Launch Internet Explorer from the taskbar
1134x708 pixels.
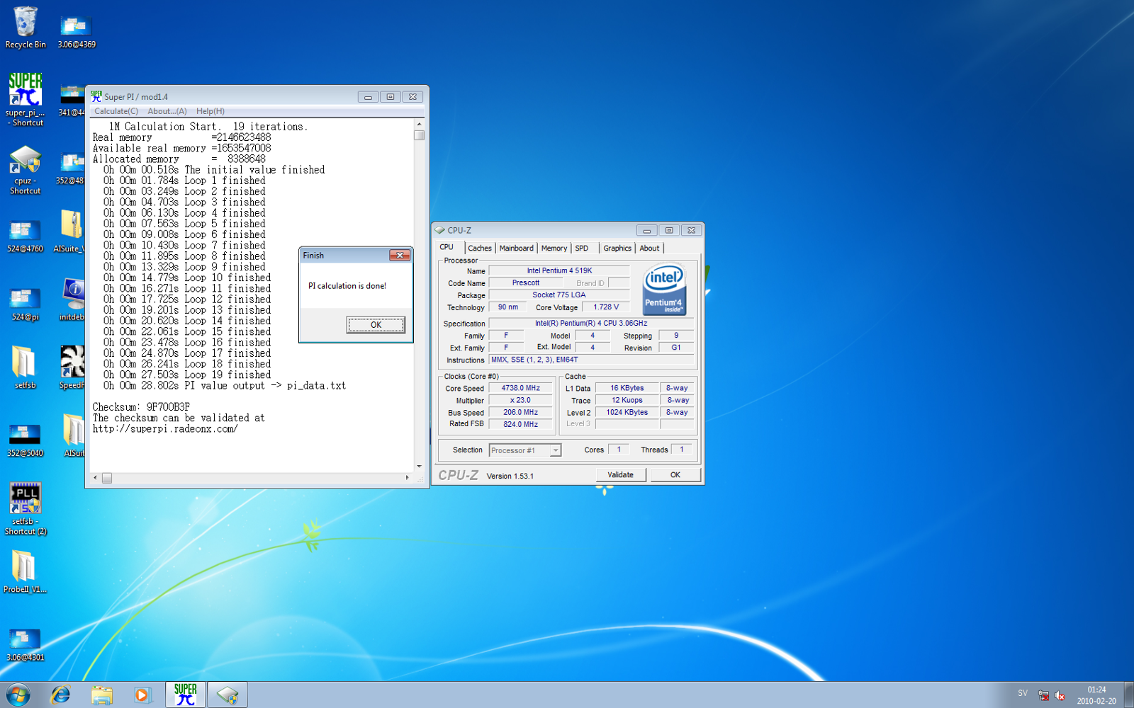61,695
